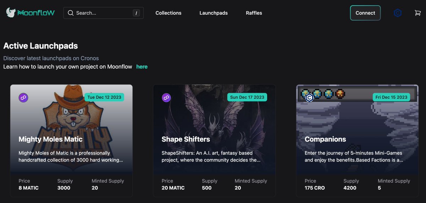This screenshot has height=203, width=426.
Task: Click the Tue Dec 12 2023 date tag
Action: [x=104, y=97]
